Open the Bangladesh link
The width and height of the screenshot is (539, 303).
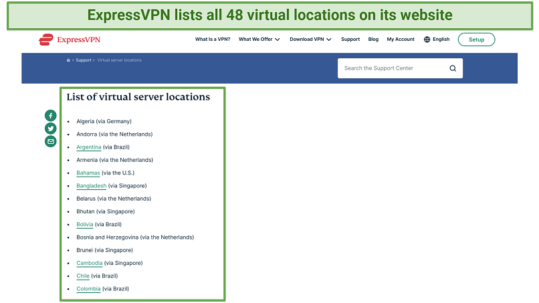tap(92, 186)
